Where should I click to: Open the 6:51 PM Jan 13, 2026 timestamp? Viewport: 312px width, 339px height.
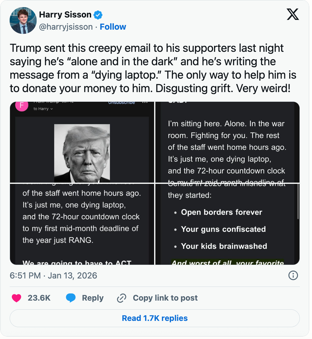click(x=53, y=276)
